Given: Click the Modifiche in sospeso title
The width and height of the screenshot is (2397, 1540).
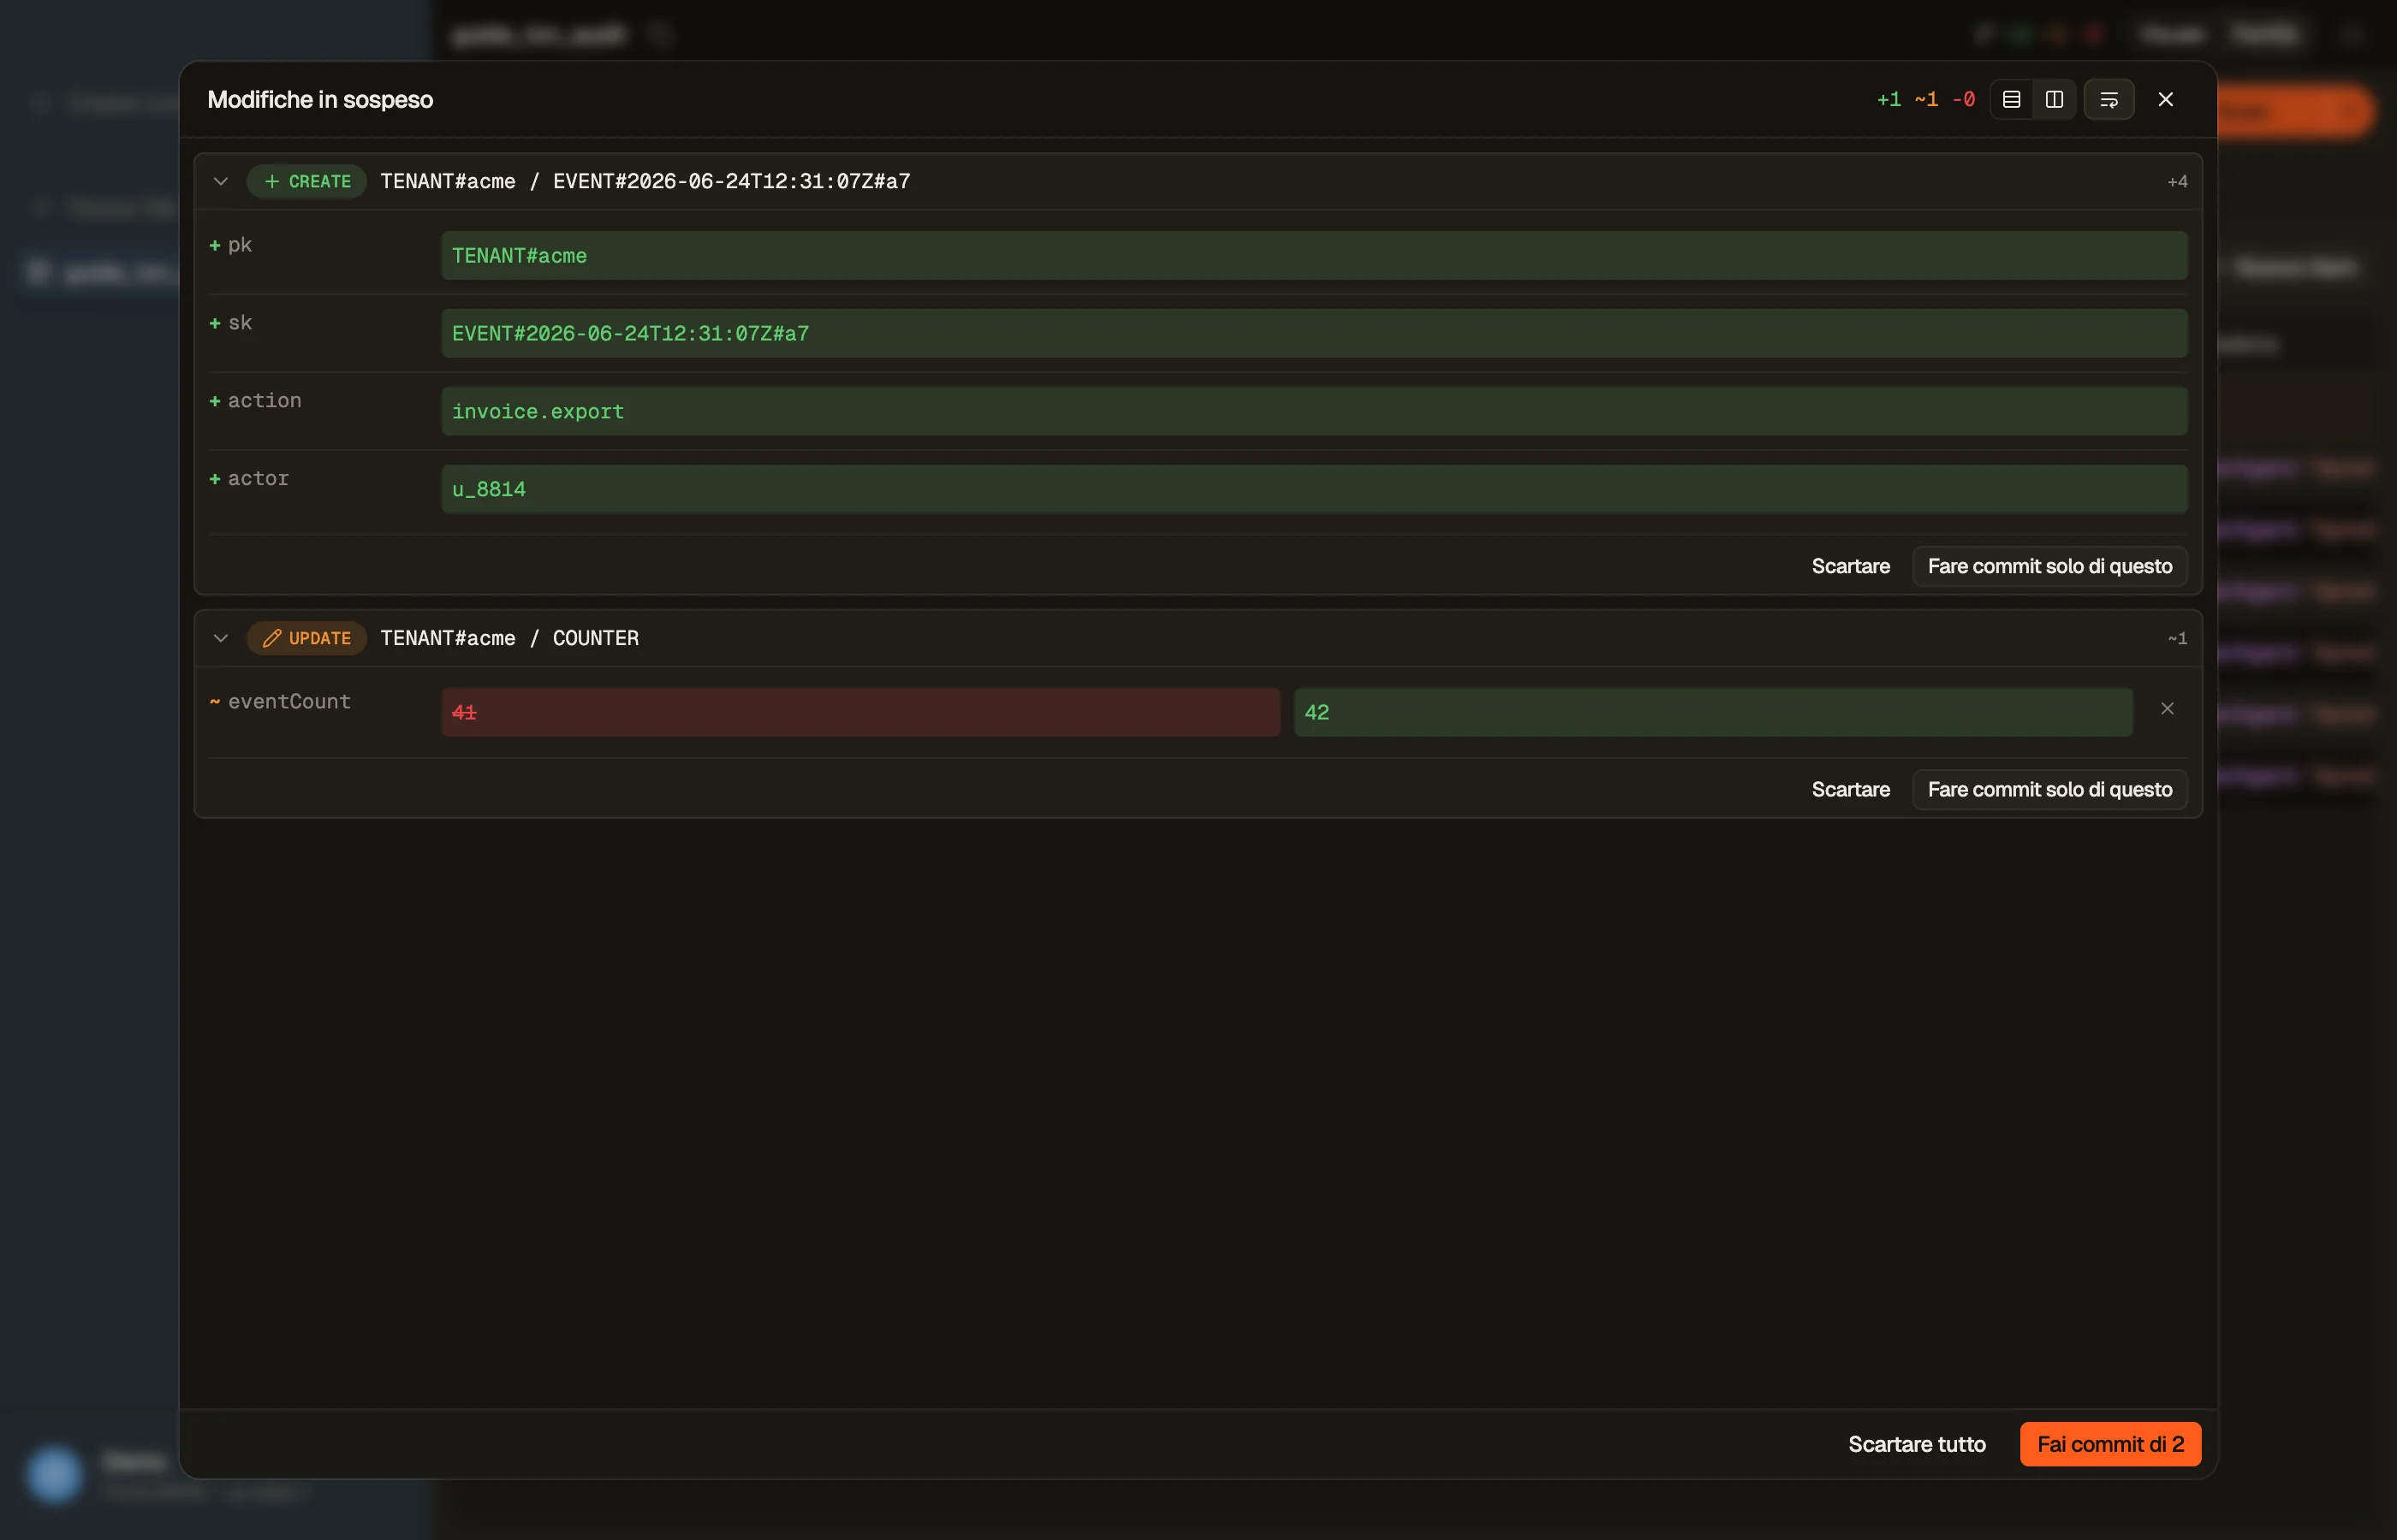Looking at the screenshot, I should pyautogui.click(x=320, y=99).
